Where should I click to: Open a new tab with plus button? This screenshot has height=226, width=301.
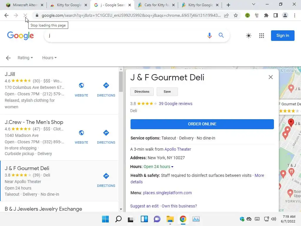228,5
